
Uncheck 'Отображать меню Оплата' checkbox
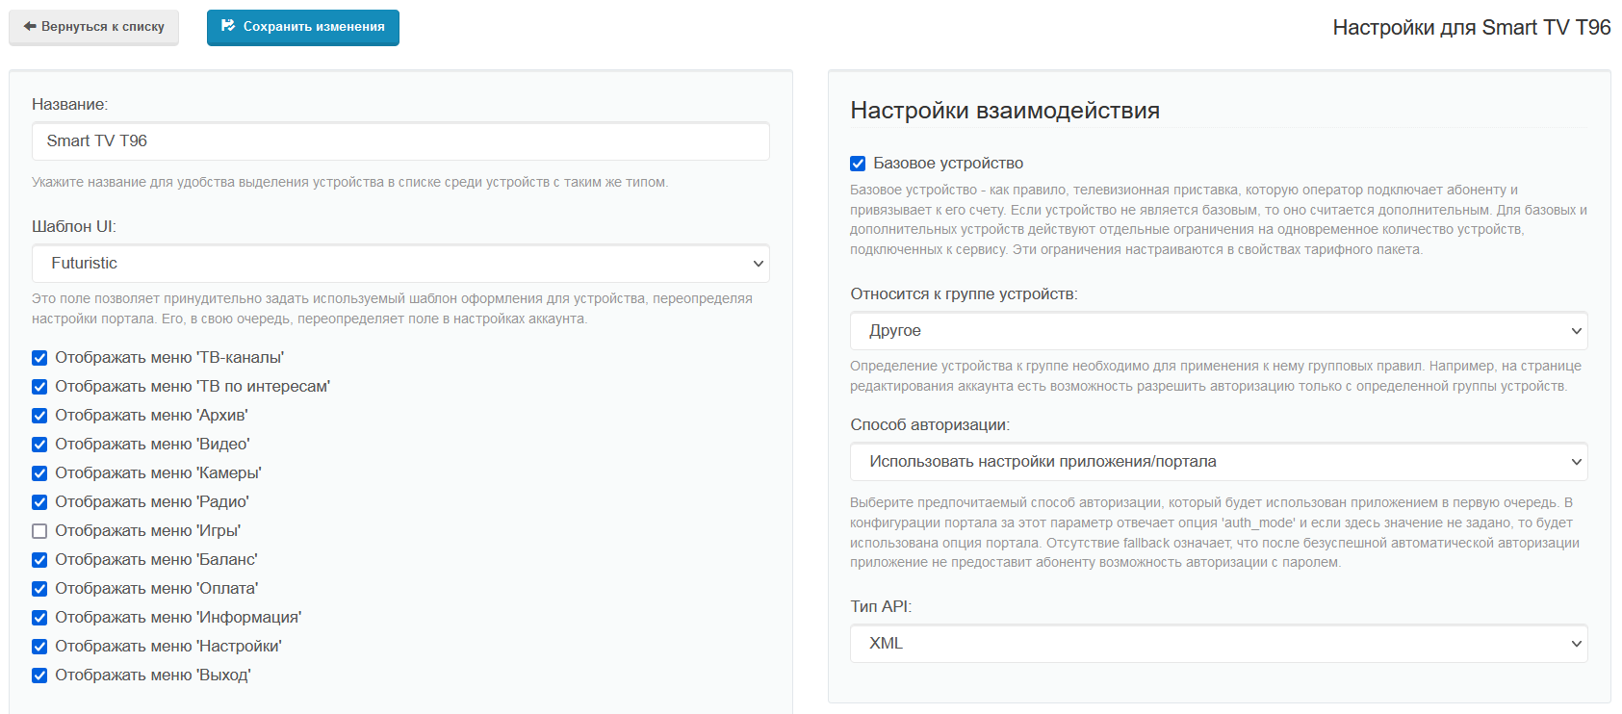[39, 589]
